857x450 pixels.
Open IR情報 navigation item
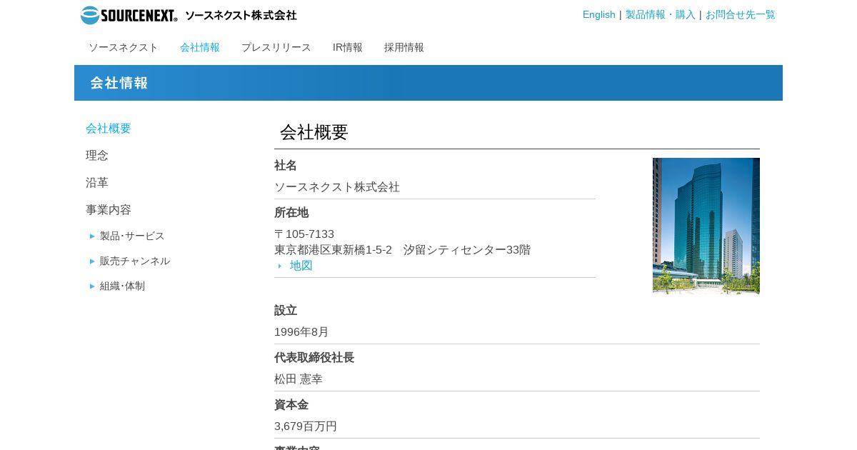click(x=348, y=47)
